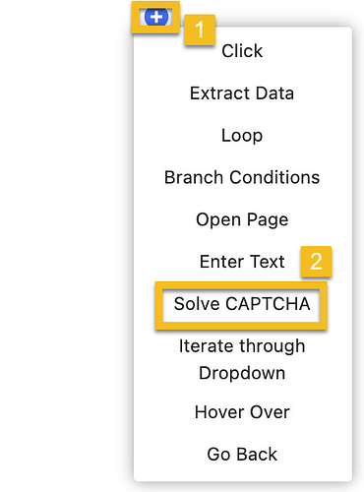364x492 pixels.
Task: Choose Iterate through Dropdown action
Action: coord(242,360)
